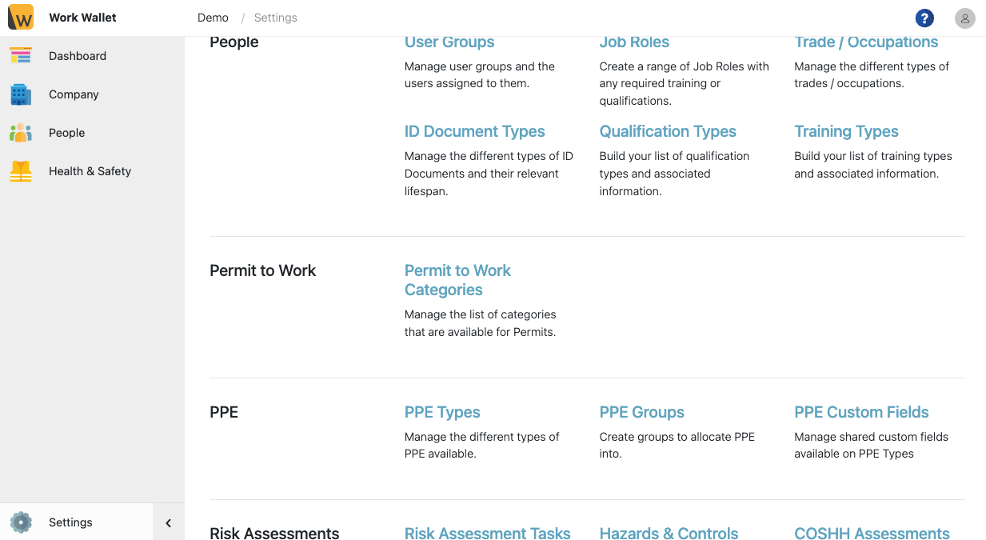Select Settings in the breadcrumb
Screen dimensions: 986x540
pyautogui.click(x=275, y=18)
